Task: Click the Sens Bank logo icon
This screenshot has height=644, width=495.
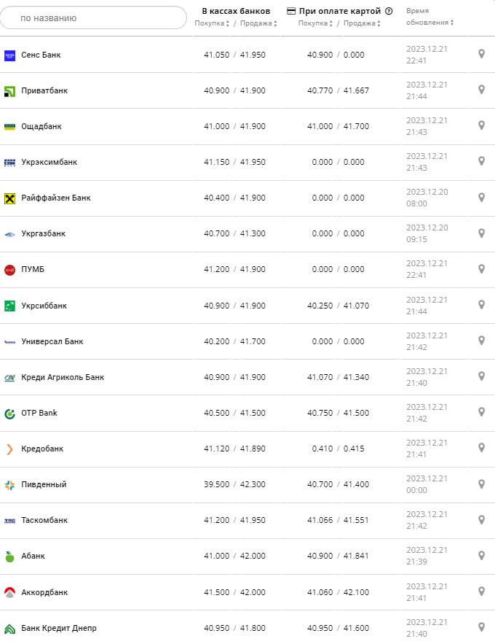Action: point(9,55)
